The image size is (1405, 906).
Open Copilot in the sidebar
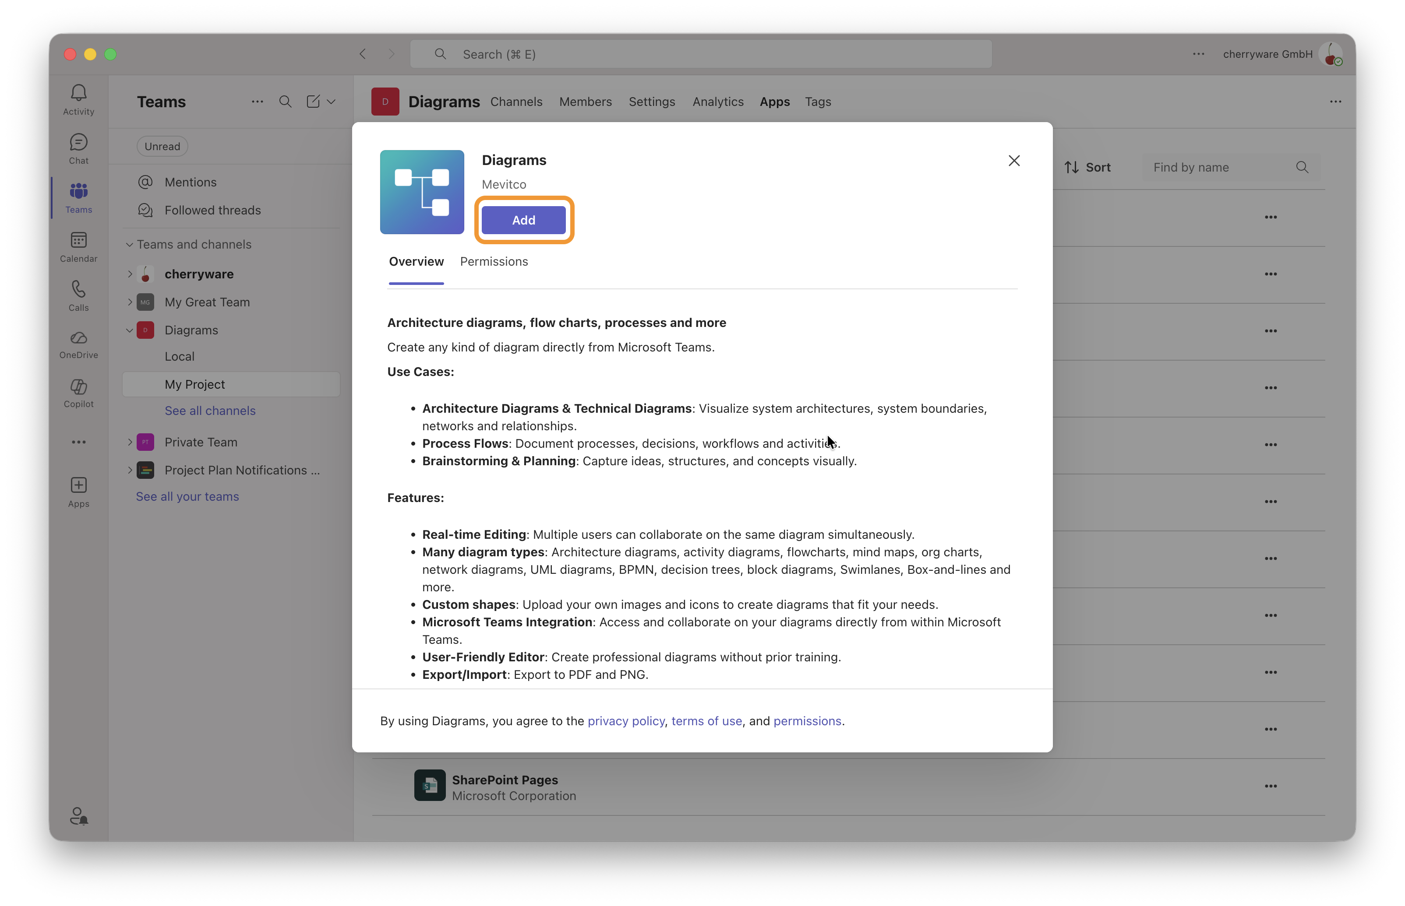[78, 387]
